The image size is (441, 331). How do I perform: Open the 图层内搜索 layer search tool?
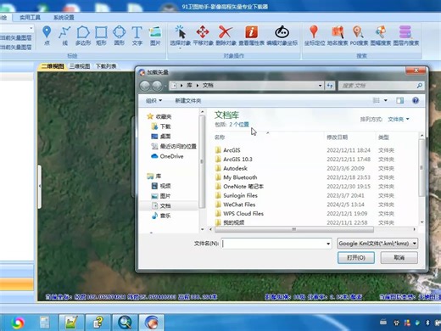405,36
